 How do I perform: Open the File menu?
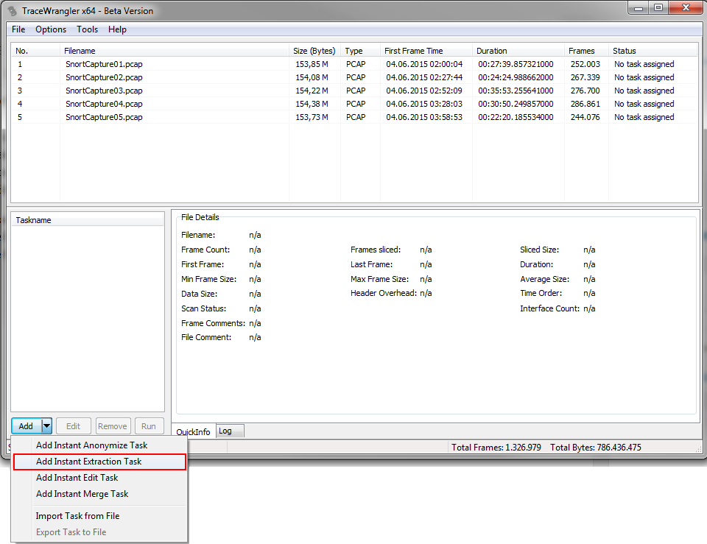18,29
